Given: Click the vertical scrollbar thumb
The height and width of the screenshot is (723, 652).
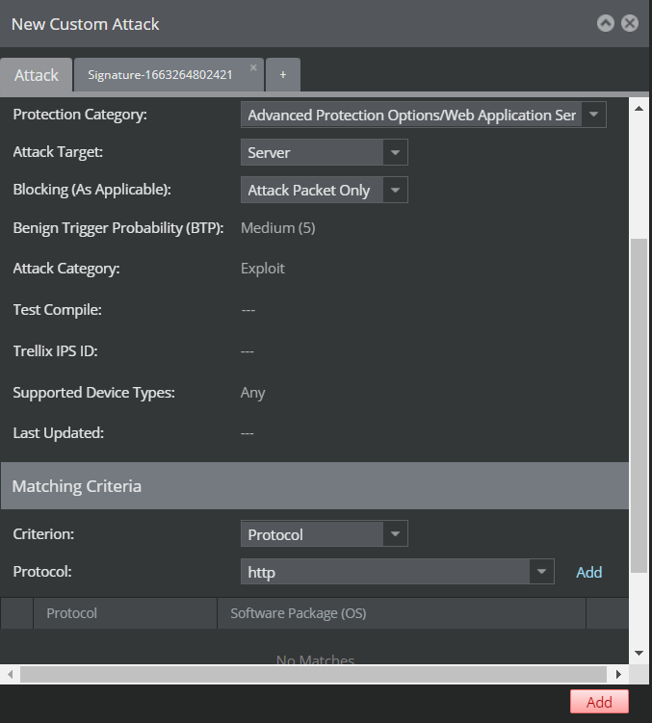Looking at the screenshot, I should (x=639, y=405).
